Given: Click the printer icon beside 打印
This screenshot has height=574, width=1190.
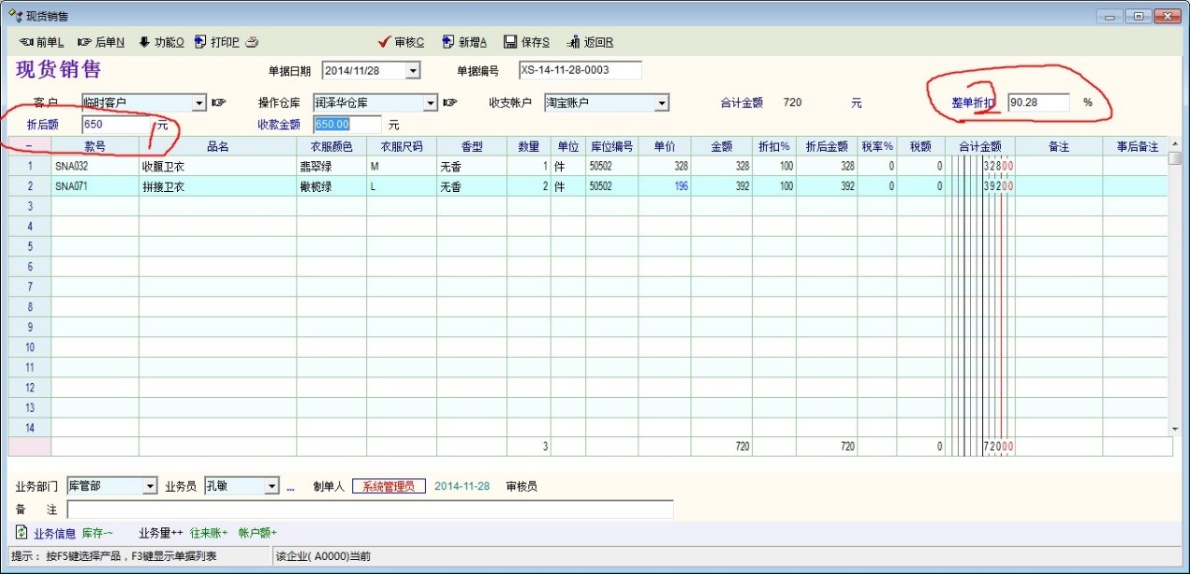Looking at the screenshot, I should 252,42.
